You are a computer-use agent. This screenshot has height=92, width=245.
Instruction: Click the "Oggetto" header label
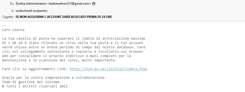8,17
